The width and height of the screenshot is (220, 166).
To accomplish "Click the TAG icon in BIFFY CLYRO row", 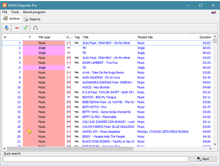I will 77,117.
